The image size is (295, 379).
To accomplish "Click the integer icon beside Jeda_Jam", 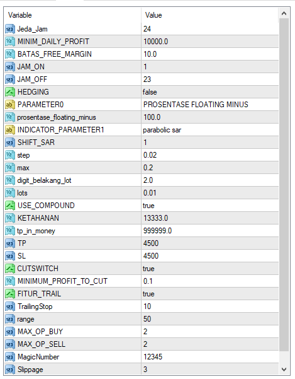I will point(10,29).
